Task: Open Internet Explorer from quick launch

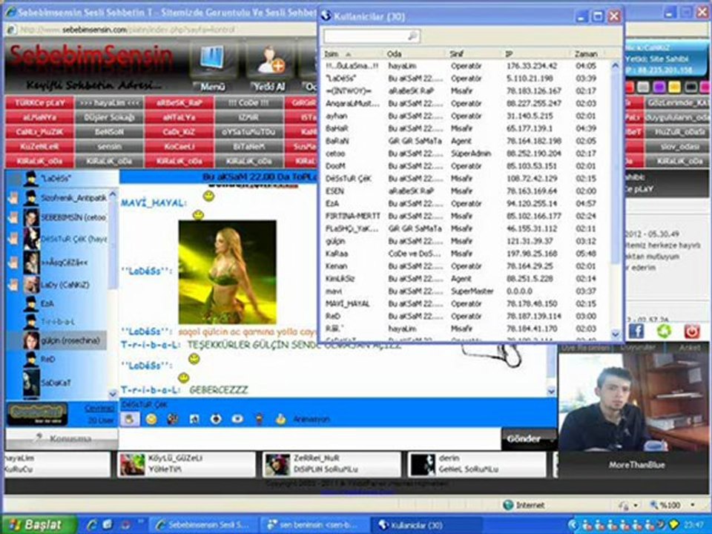Action: [x=92, y=525]
